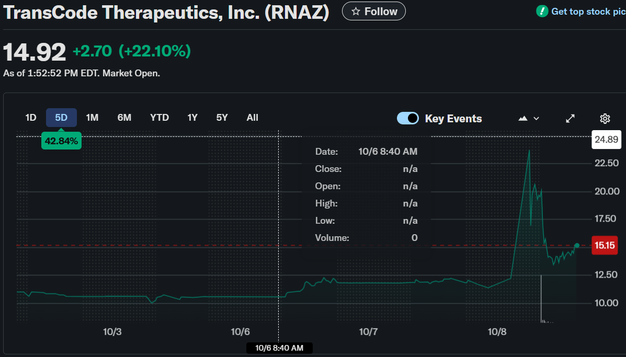Screen dimensions: 626x357
Task: Show year-to-date YTD range
Action: coord(160,118)
